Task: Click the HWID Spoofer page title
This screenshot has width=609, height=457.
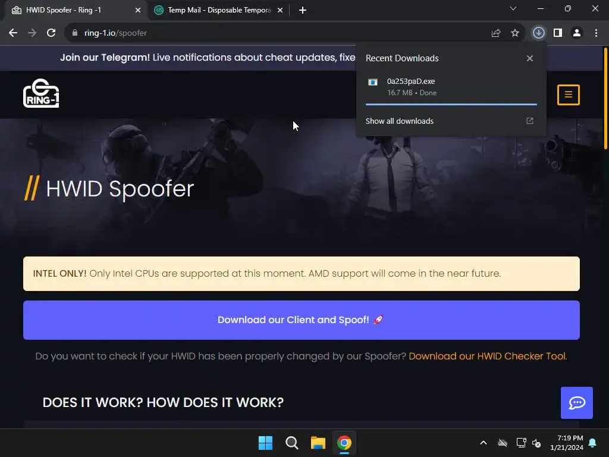Action: click(x=120, y=189)
